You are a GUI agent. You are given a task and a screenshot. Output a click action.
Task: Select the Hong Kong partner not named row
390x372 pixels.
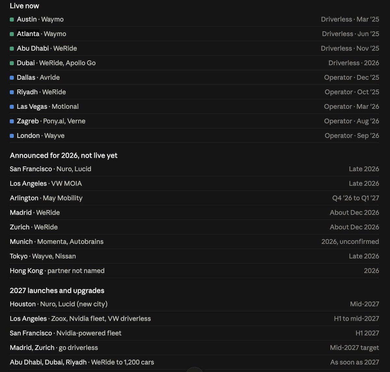tap(194, 271)
